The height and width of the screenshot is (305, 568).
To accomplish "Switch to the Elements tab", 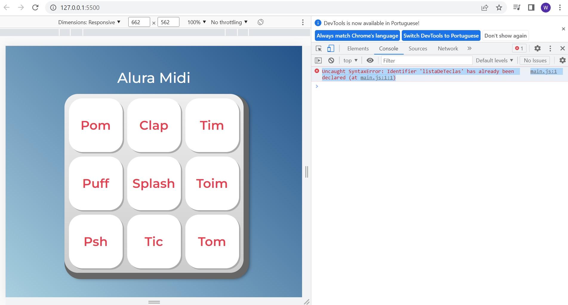I will click(x=358, y=48).
